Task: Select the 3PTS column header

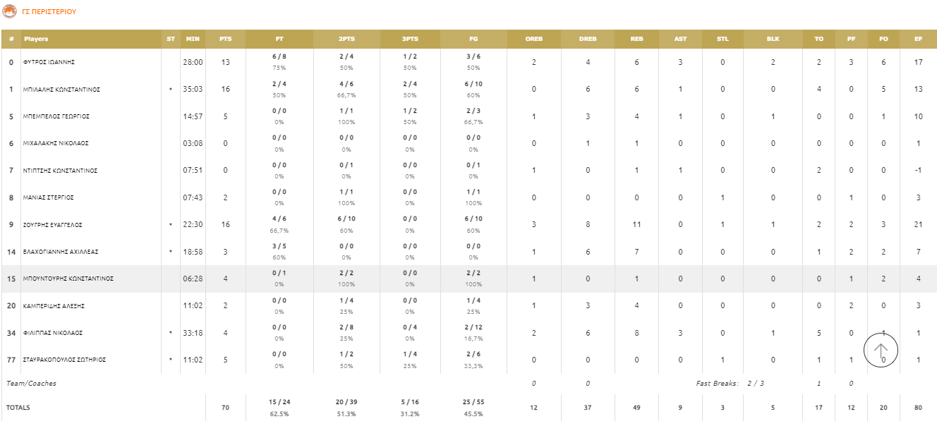Action: point(409,39)
